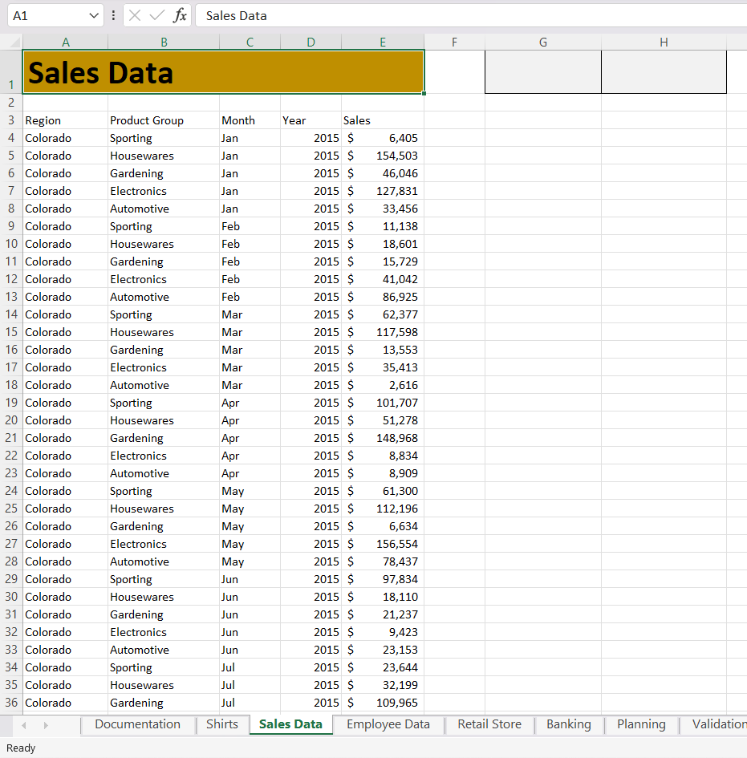Click the Name Box showing A1
The width and height of the screenshot is (747, 758).
47,16
